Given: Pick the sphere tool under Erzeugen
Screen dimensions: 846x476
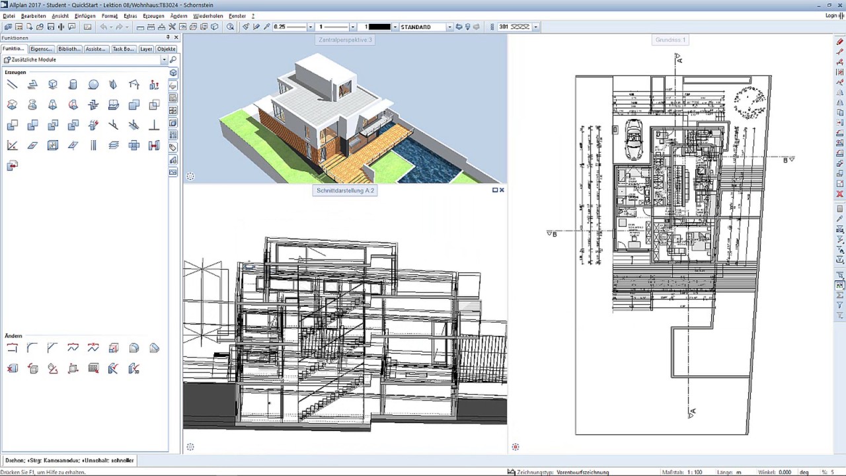Looking at the screenshot, I should tap(94, 85).
